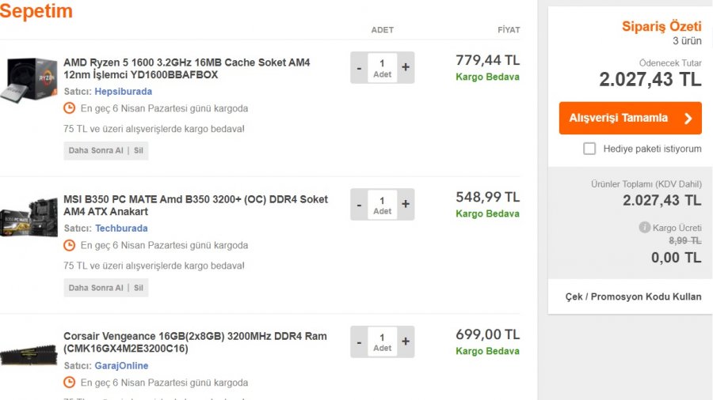Decrease quantity of MSI B350 motherboard
The height and width of the screenshot is (400, 713).
[359, 205]
